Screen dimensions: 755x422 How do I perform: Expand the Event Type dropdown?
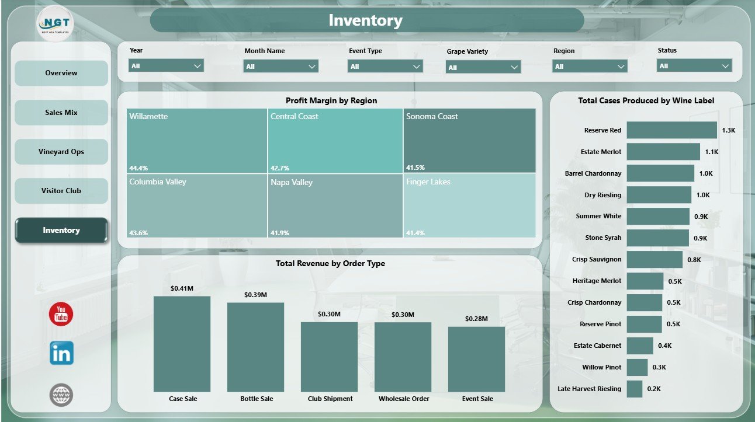click(x=385, y=67)
